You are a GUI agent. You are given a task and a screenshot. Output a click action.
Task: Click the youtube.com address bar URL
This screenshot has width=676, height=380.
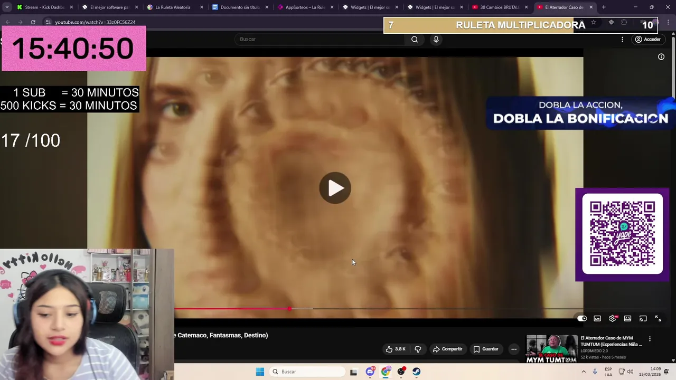[96, 22]
